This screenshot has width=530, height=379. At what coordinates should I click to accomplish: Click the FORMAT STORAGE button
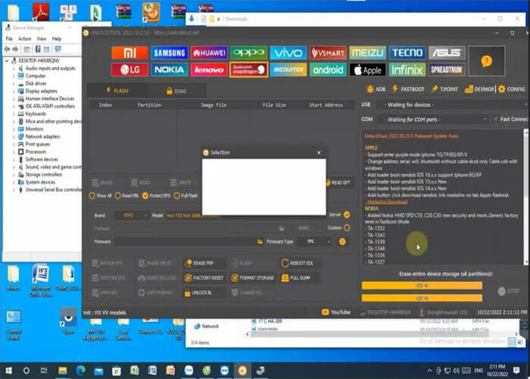252,278
